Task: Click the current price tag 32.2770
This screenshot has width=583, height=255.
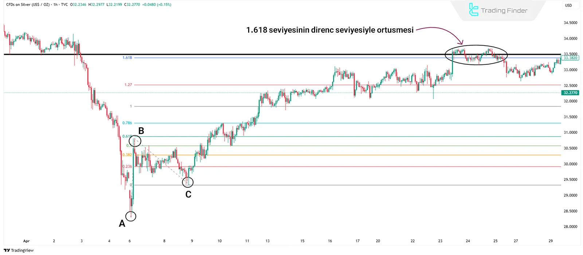Action: point(571,93)
